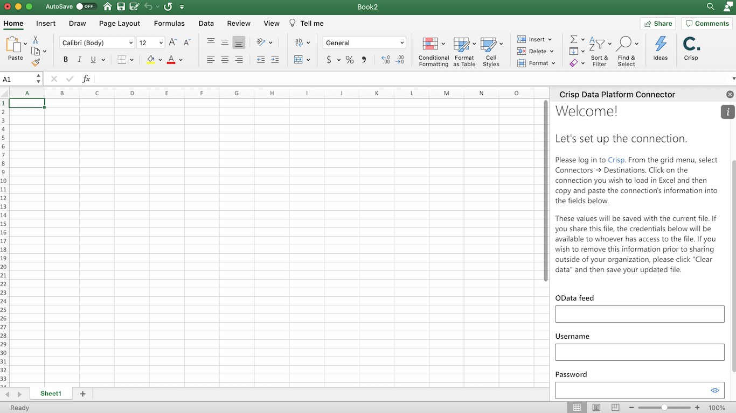Image resolution: width=736 pixels, height=413 pixels.
Task: Open Cell Styles gallery
Action: point(491,52)
